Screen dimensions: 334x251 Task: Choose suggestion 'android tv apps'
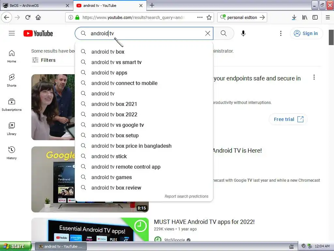point(144,73)
